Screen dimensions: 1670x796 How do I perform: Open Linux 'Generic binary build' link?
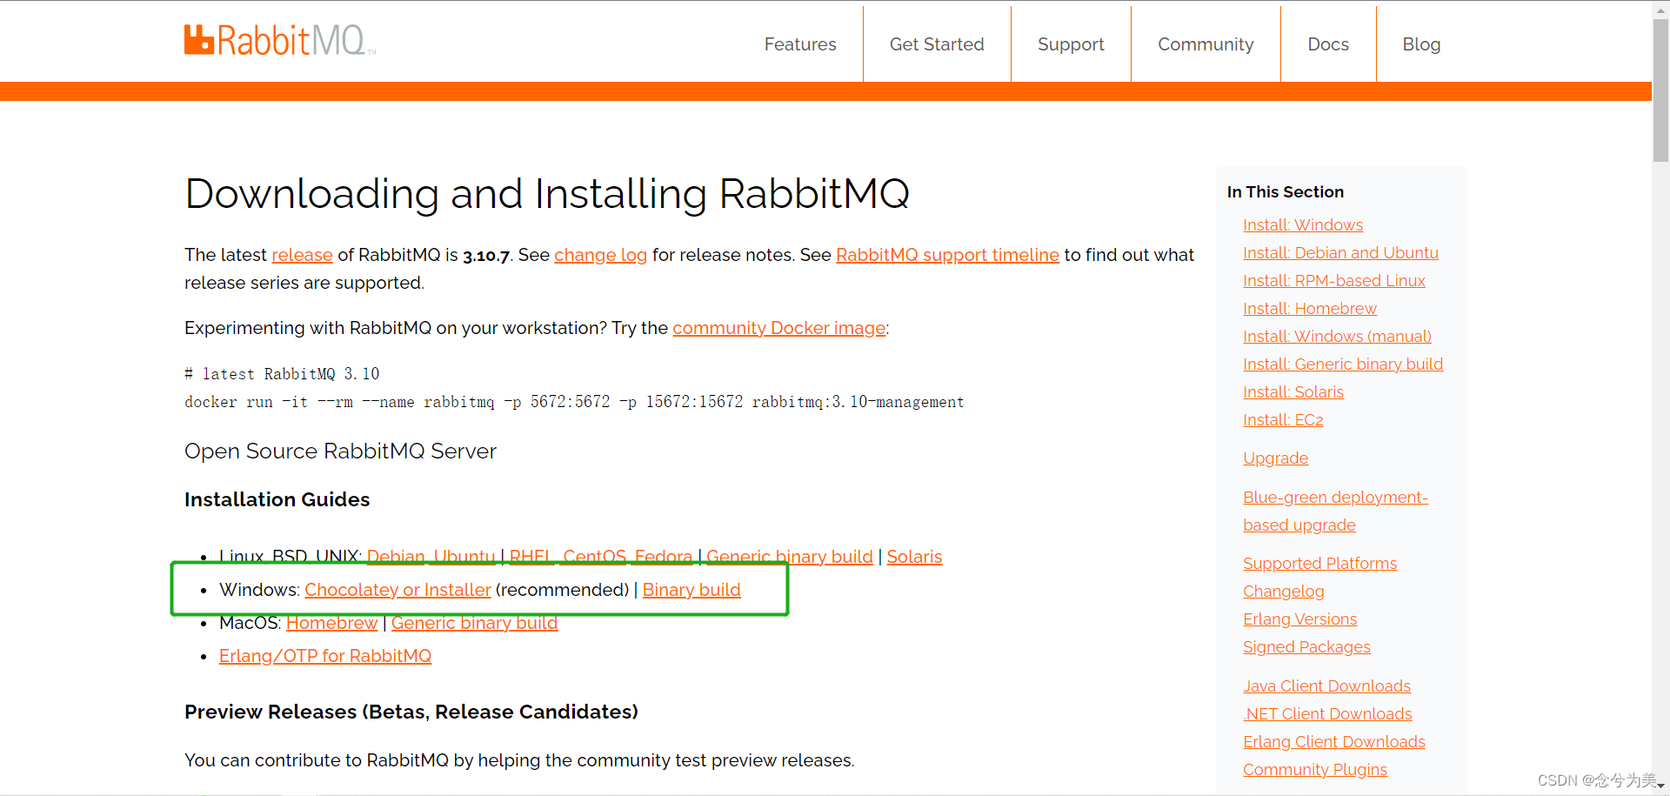click(x=789, y=557)
